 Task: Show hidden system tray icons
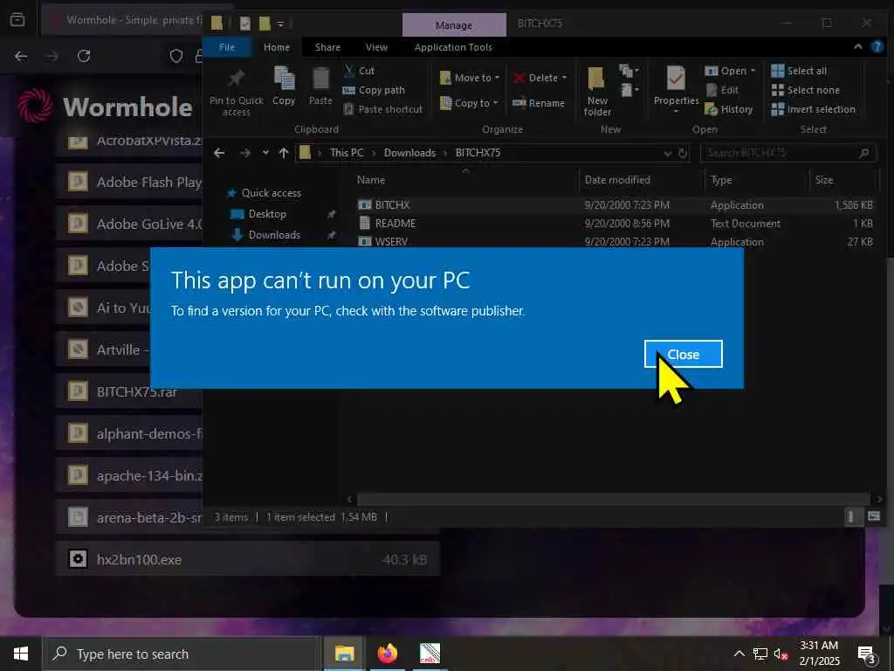739,654
